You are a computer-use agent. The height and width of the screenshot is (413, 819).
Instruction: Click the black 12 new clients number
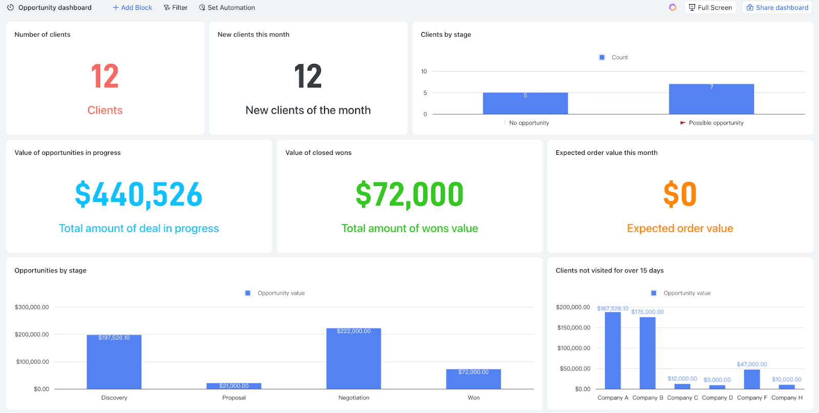pyautogui.click(x=308, y=76)
